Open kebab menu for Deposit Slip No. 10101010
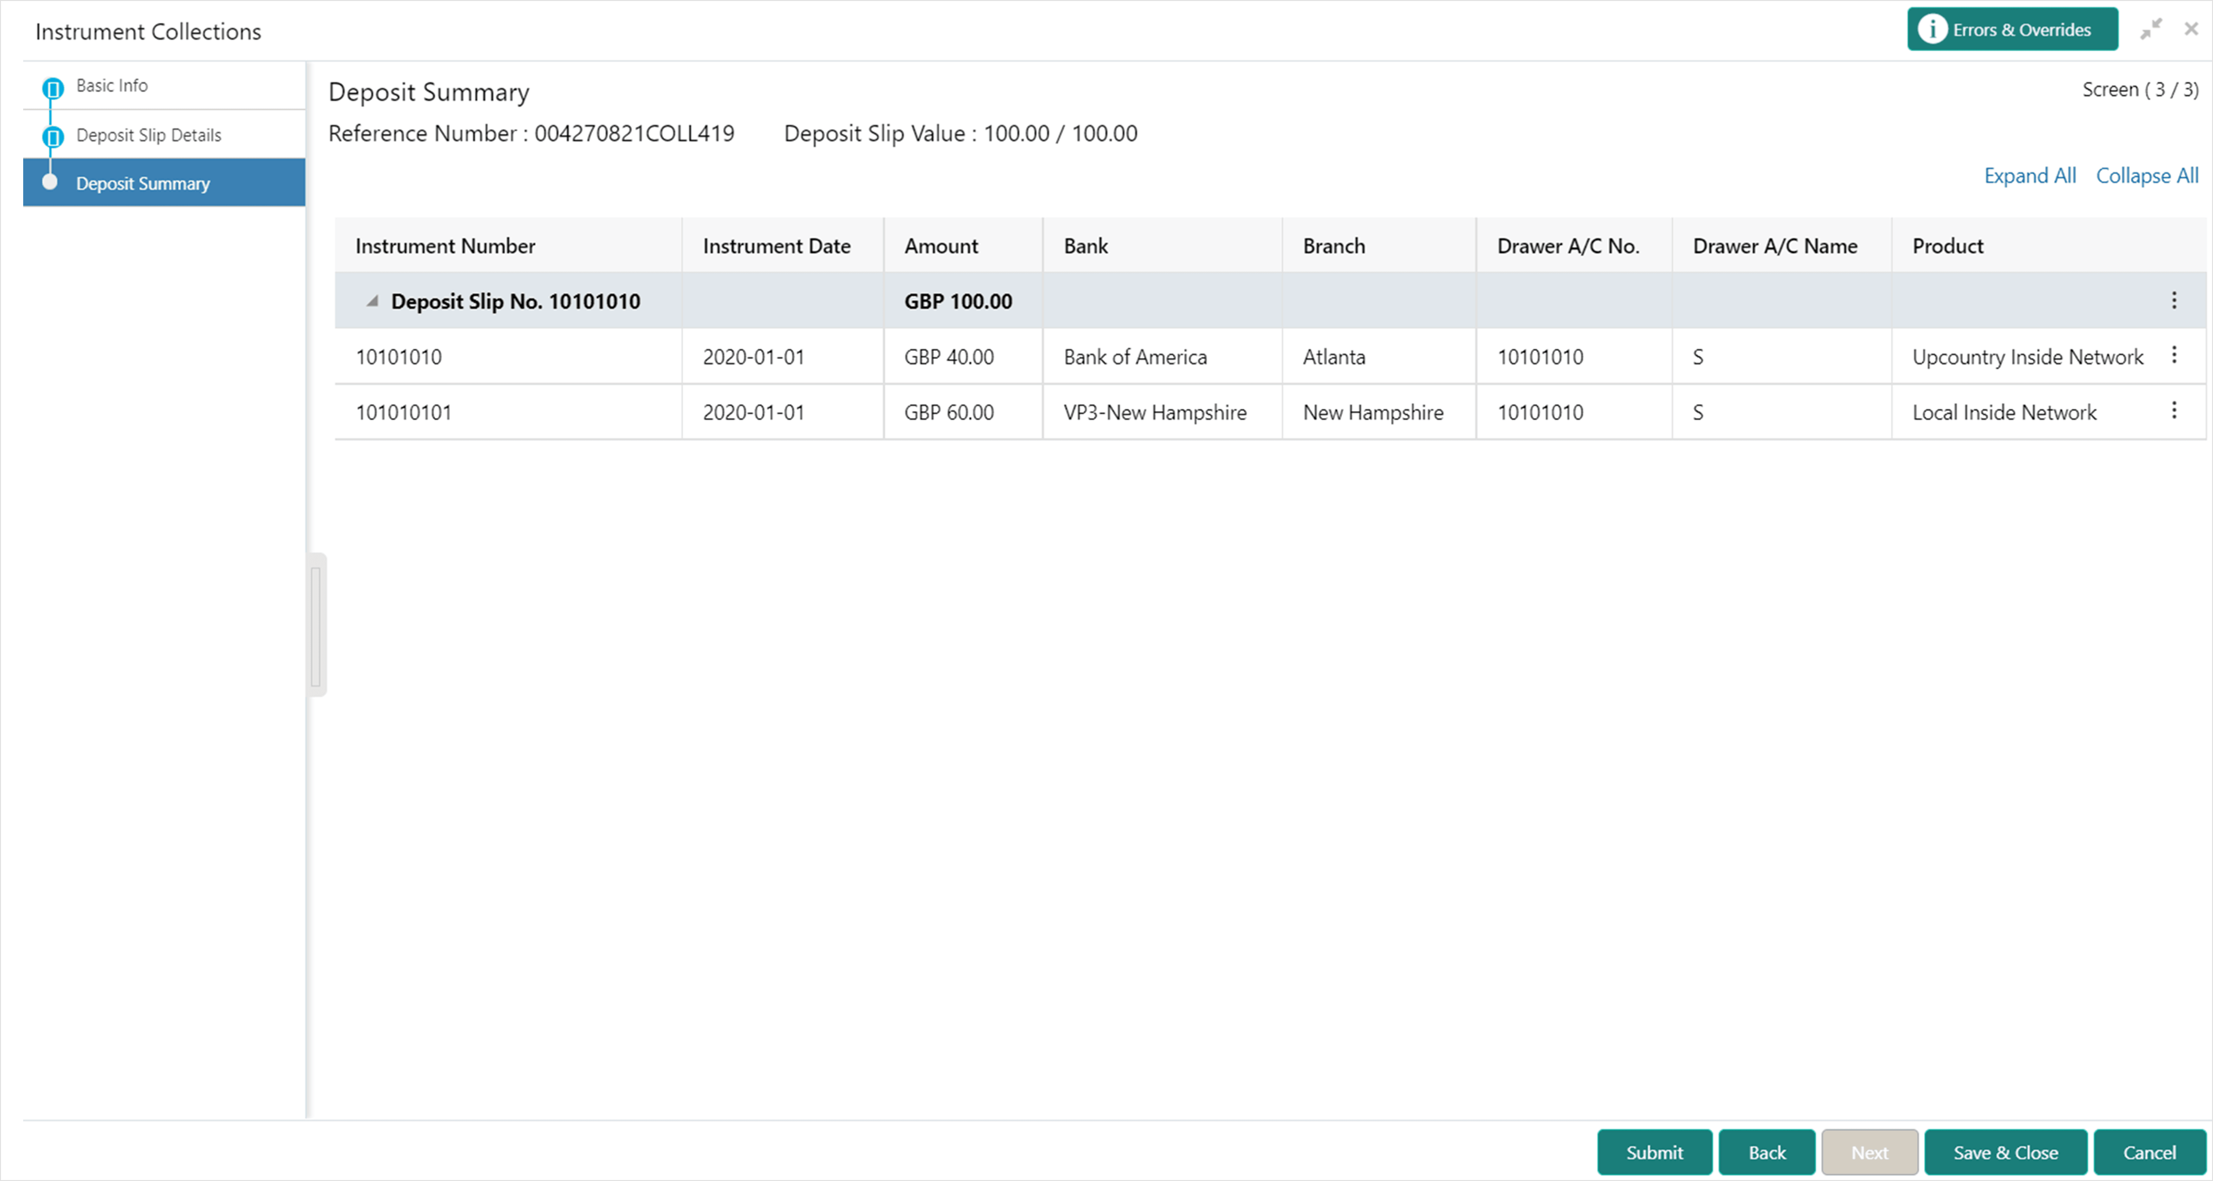The width and height of the screenshot is (2213, 1181). click(2173, 300)
